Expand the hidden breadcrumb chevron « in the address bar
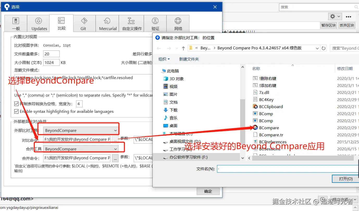This screenshot has width=359, height=211. (196, 48)
